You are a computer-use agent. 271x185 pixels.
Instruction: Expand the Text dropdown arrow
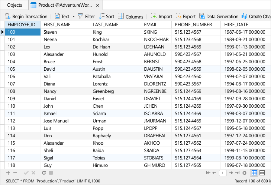pos(74,17)
